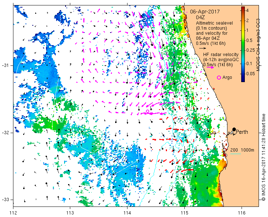Click the IMOS copyright timestamp text
Viewport: 268px width, 217px height.
[264, 157]
